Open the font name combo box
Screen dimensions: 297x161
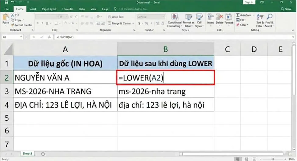[x=47, y=17]
